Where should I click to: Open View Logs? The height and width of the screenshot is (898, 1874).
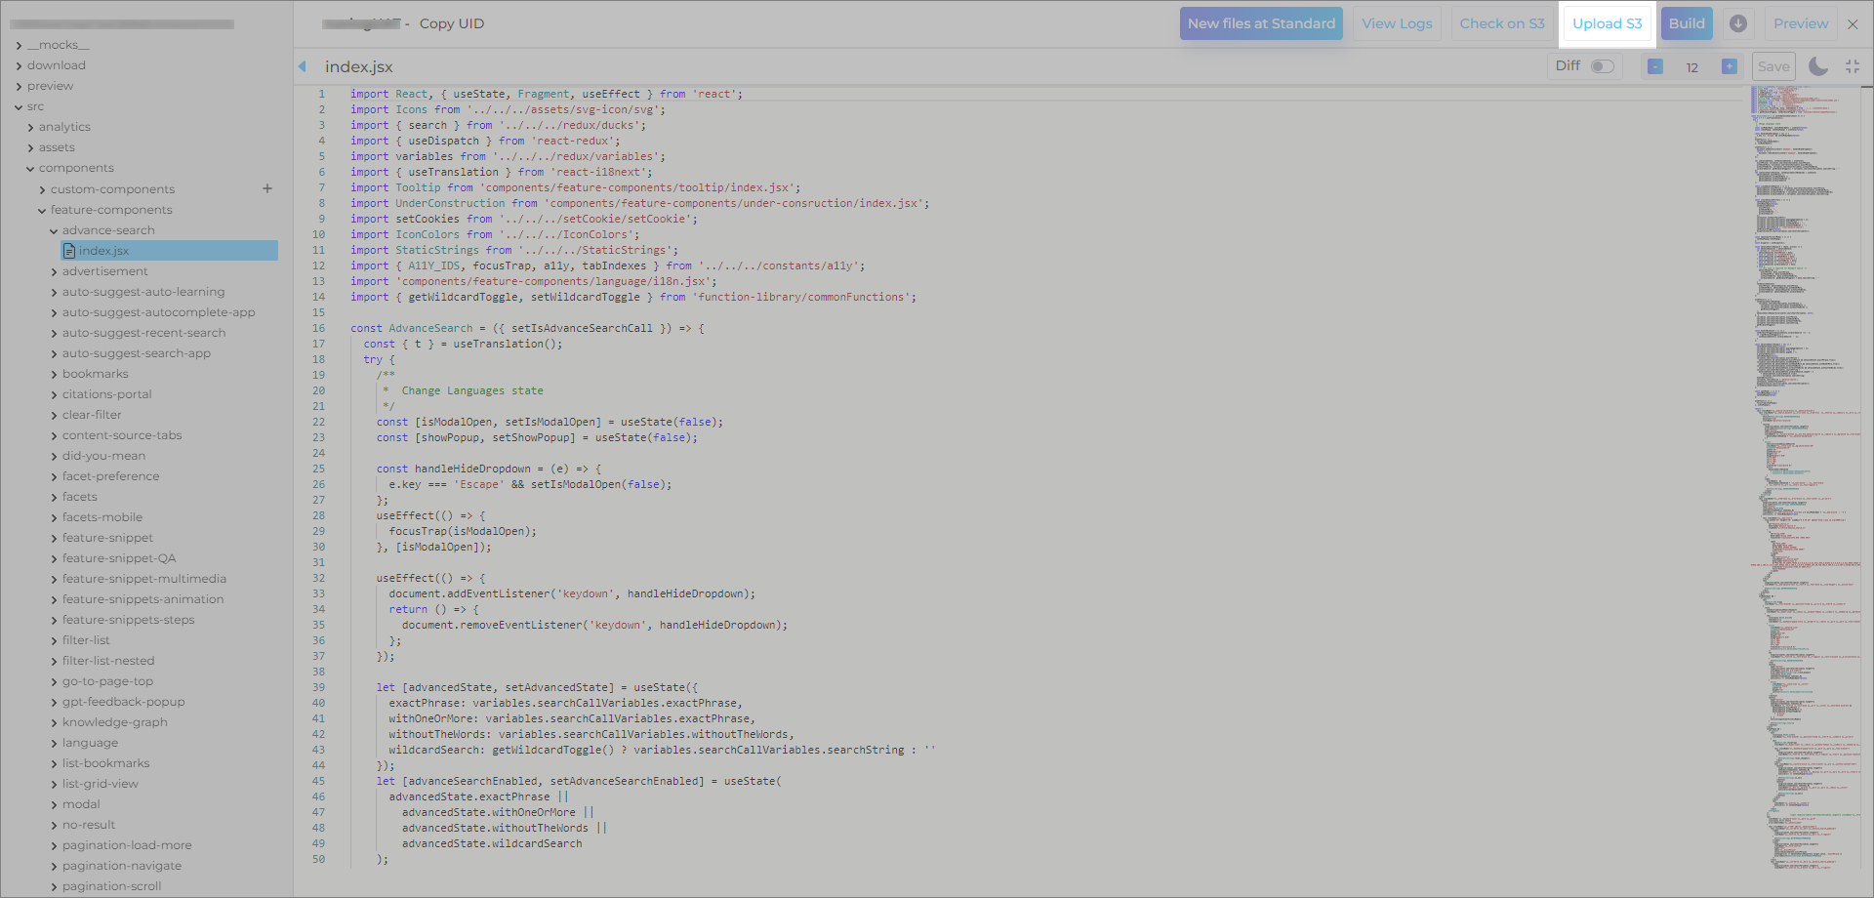(x=1397, y=23)
